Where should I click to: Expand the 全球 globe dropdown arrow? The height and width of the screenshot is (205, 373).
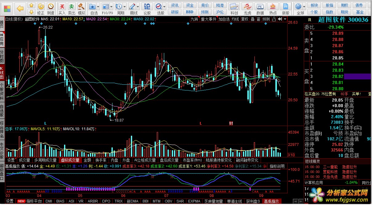304,6
